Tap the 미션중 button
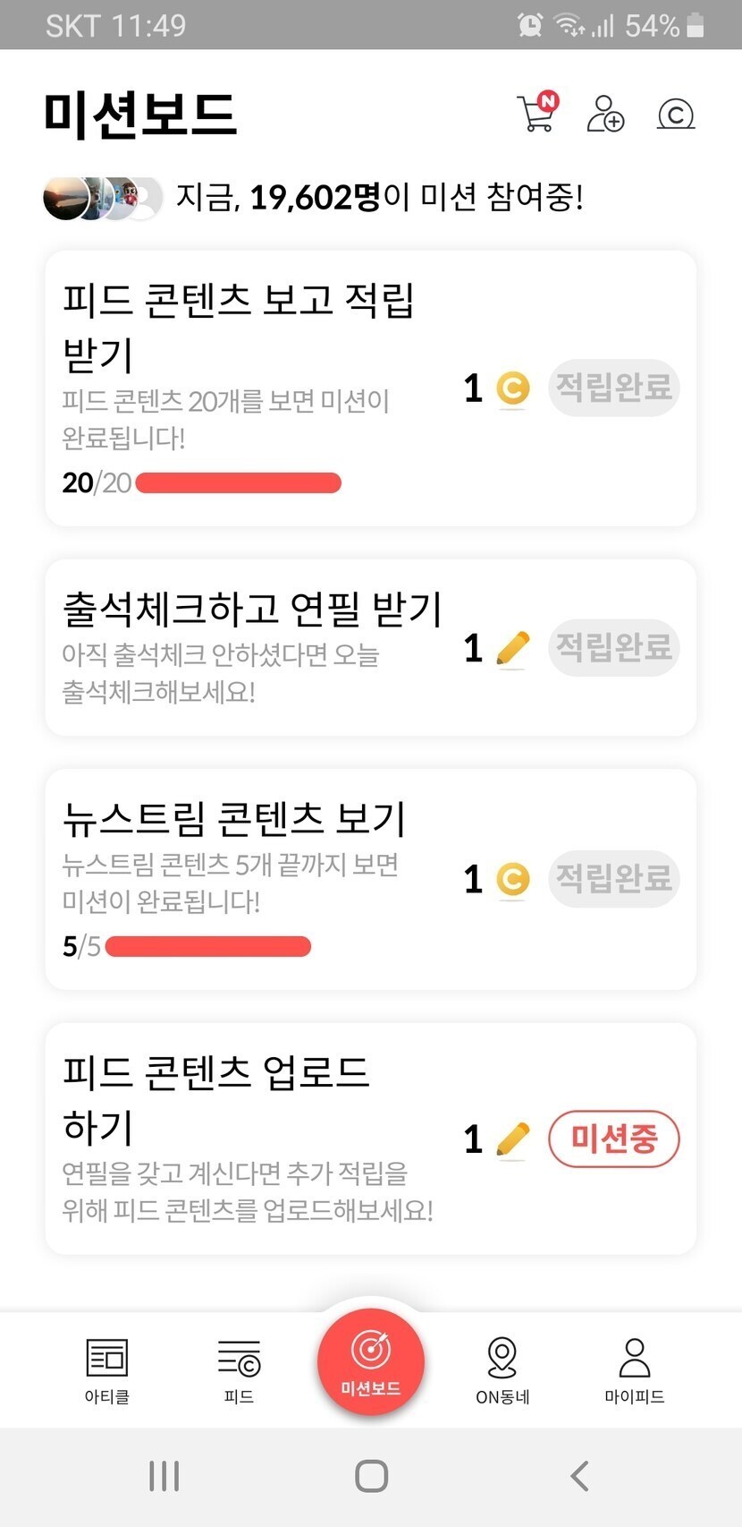Image resolution: width=742 pixels, height=1527 pixels. [x=613, y=1139]
